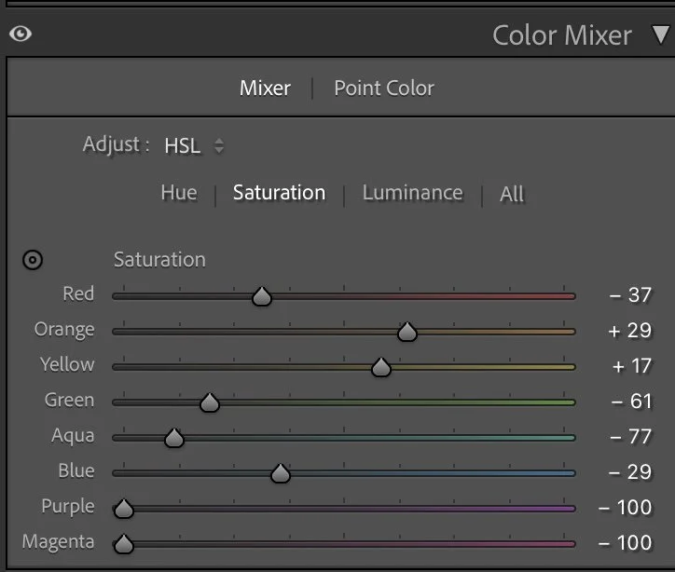675x572 pixels.
Task: Click the Green saturation slider handle
Action: click(x=210, y=402)
